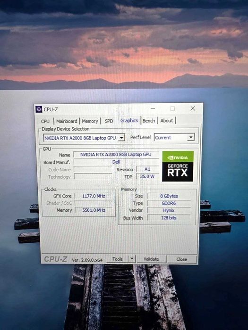
Task: Click the CPU-Z title text
Action: click(51, 109)
